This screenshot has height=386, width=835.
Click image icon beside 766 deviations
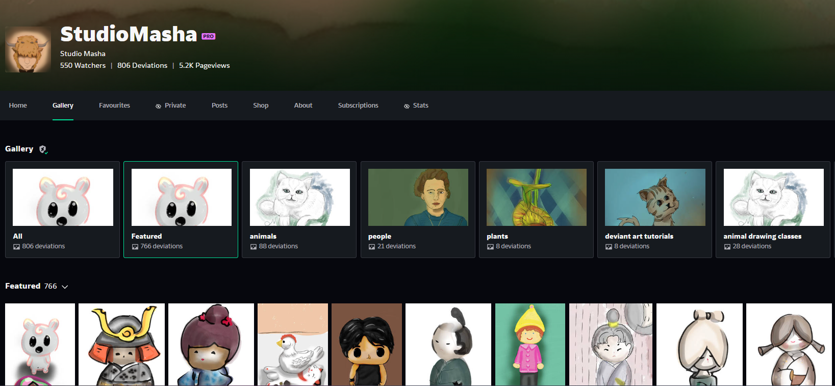[x=135, y=247]
